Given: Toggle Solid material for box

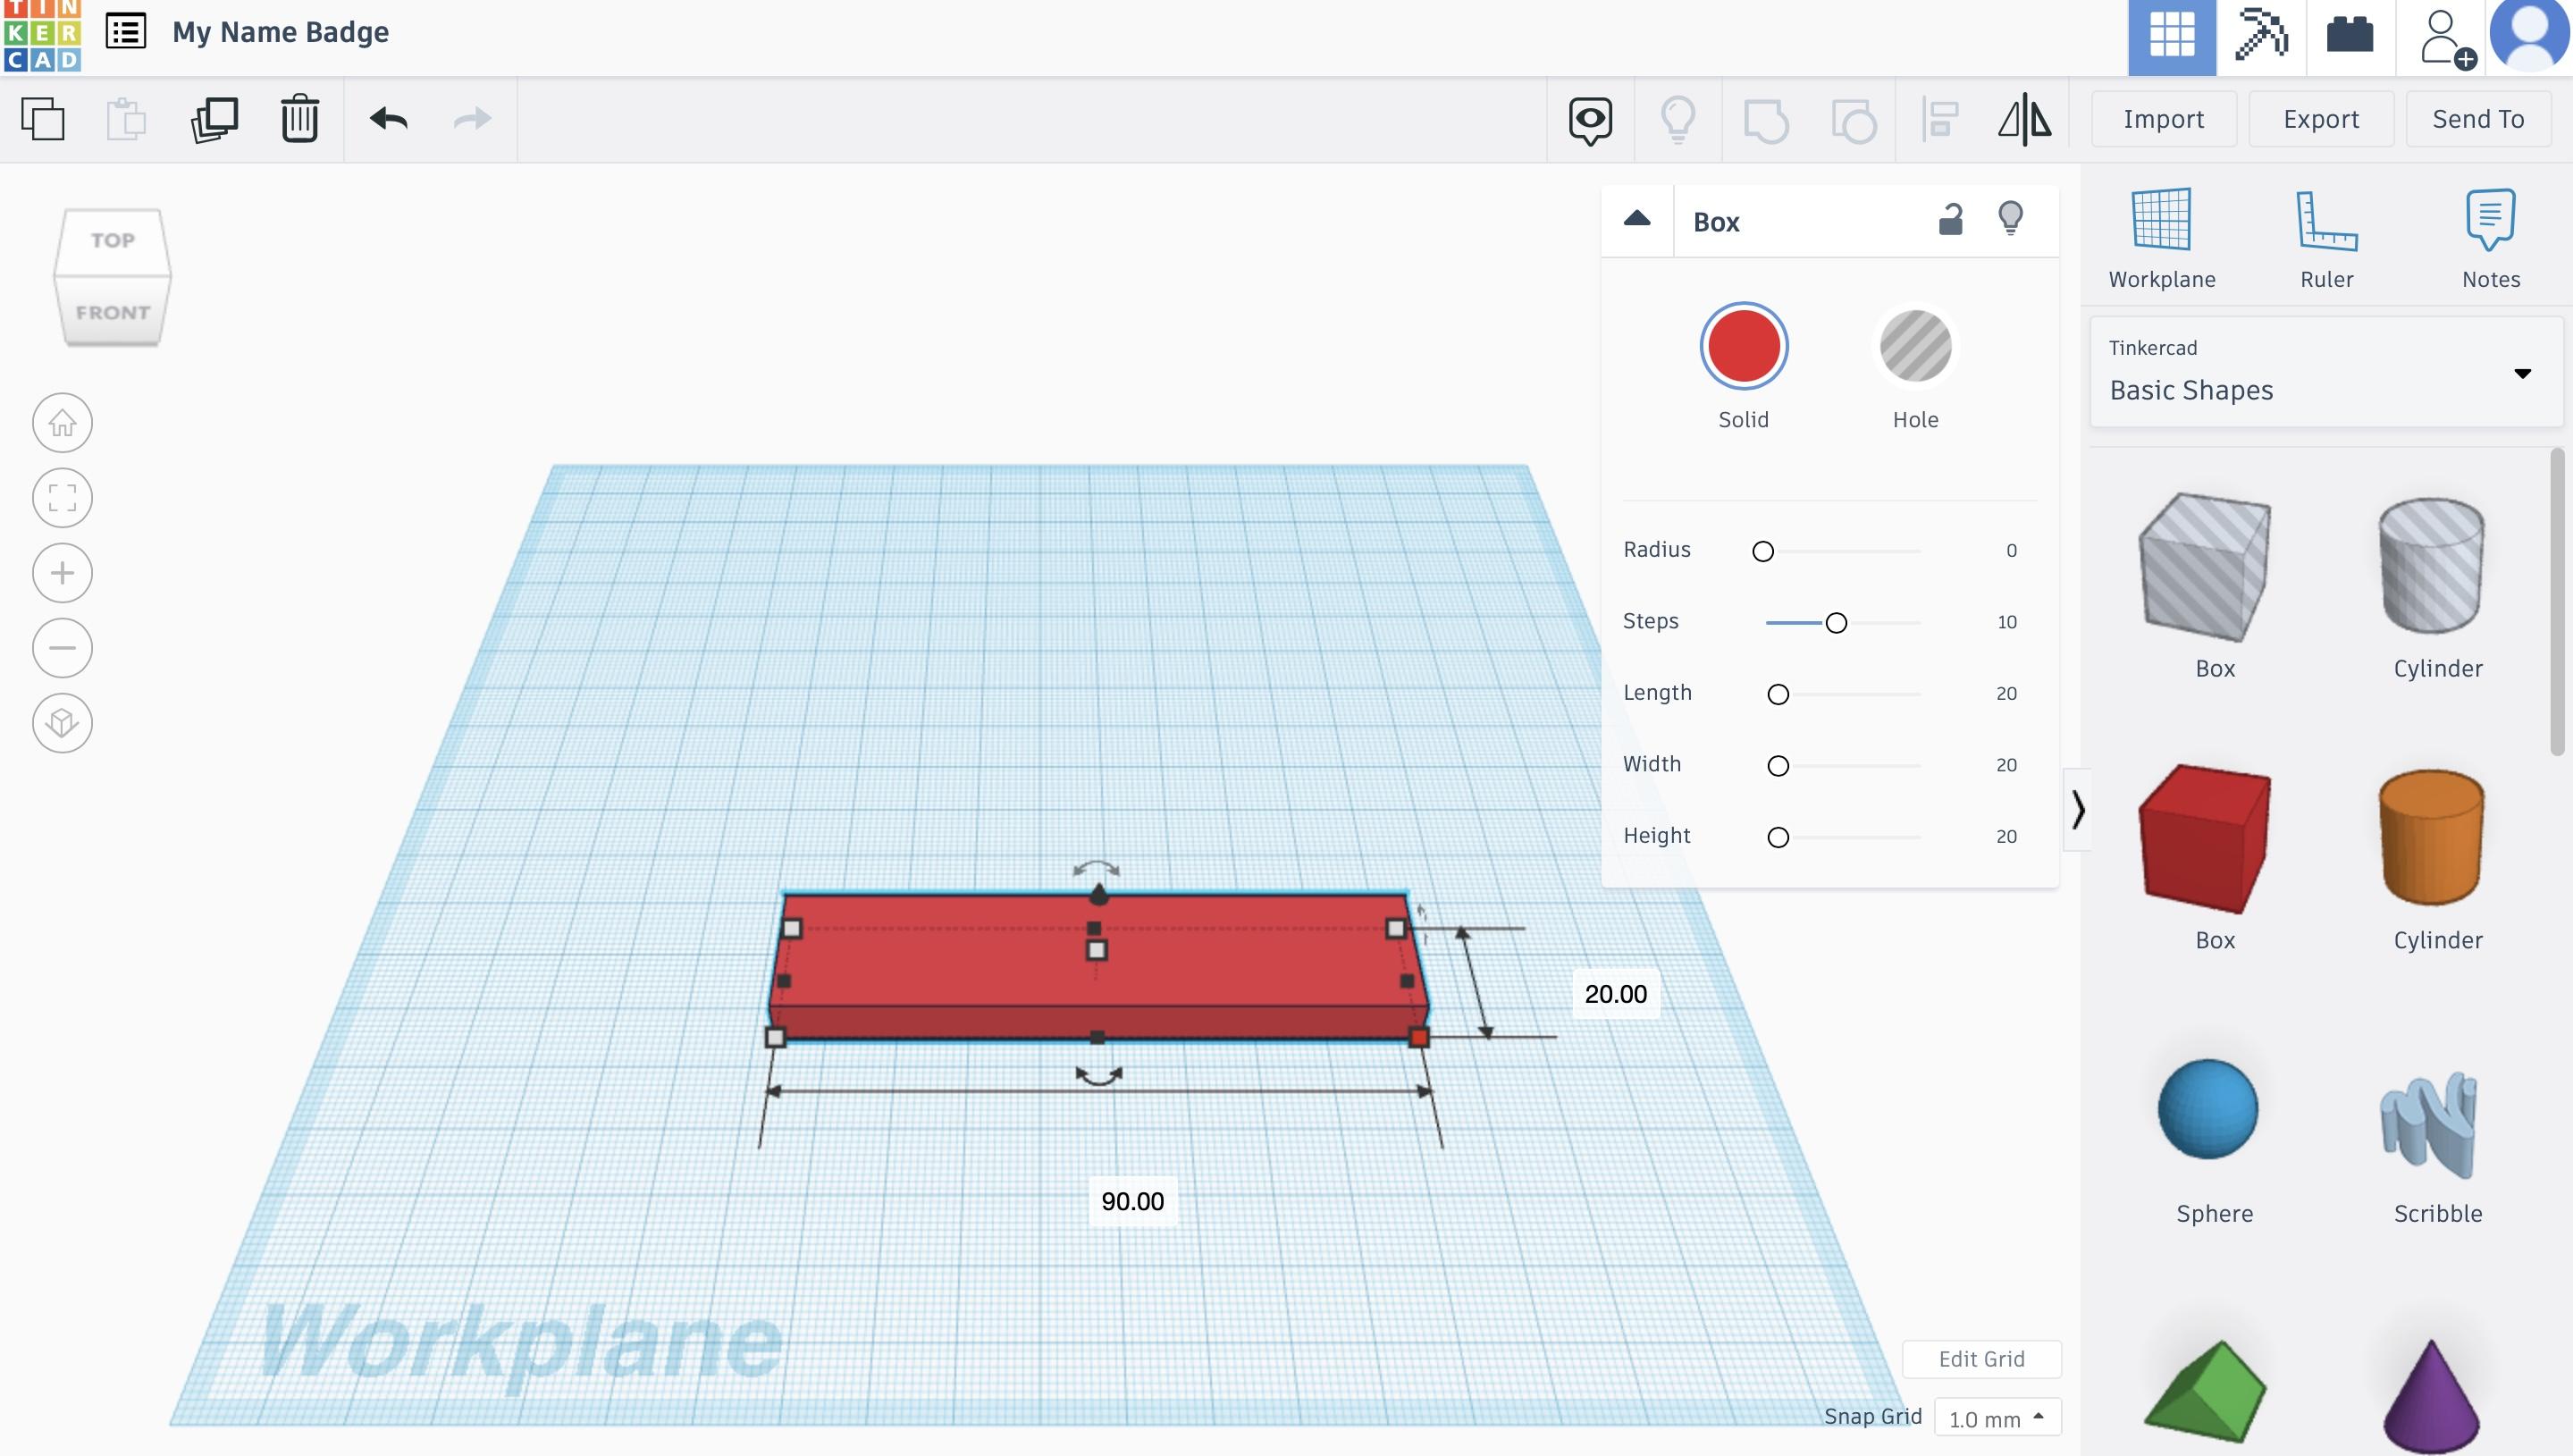Looking at the screenshot, I should pyautogui.click(x=1743, y=345).
